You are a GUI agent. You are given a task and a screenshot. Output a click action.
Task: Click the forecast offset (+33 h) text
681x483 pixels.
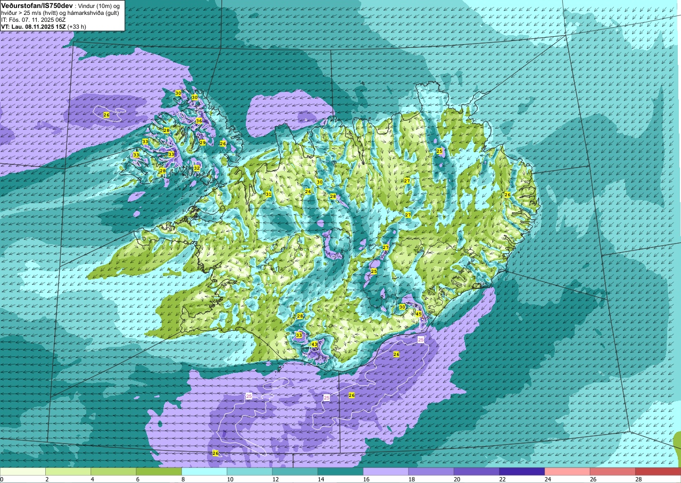coord(78,26)
